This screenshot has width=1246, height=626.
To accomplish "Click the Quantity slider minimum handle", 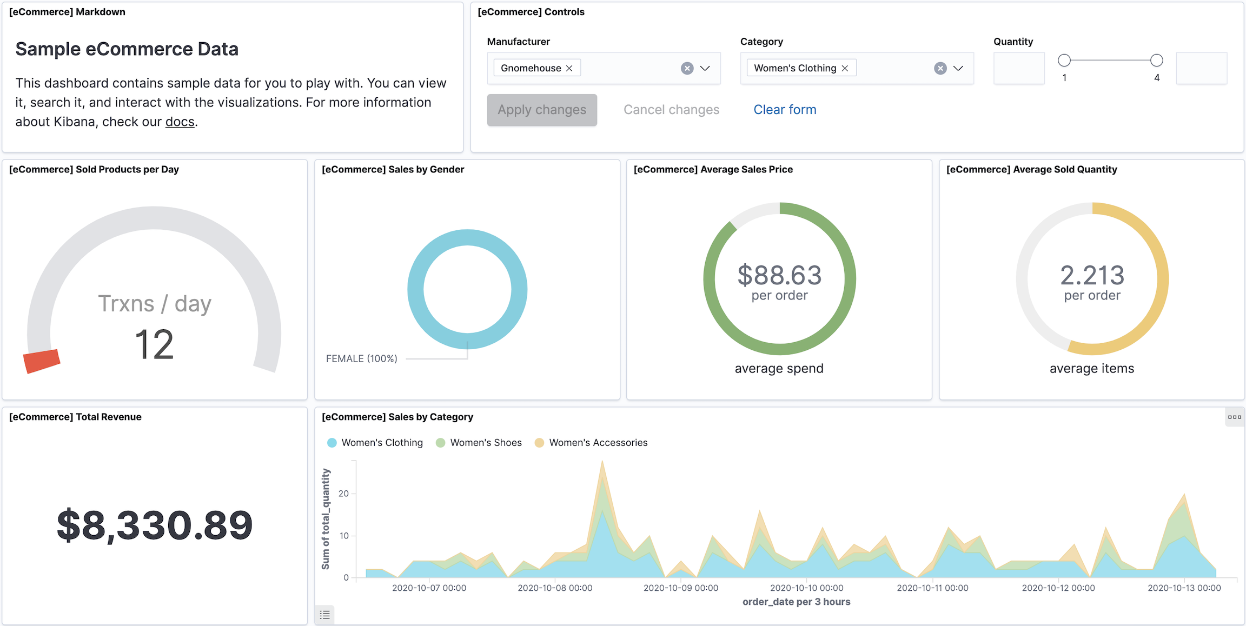I will pyautogui.click(x=1064, y=60).
